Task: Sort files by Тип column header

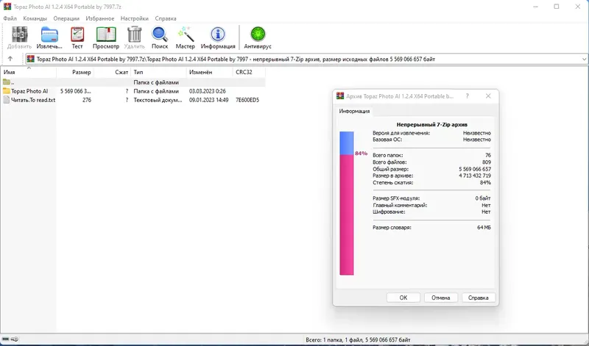Action: pos(158,72)
